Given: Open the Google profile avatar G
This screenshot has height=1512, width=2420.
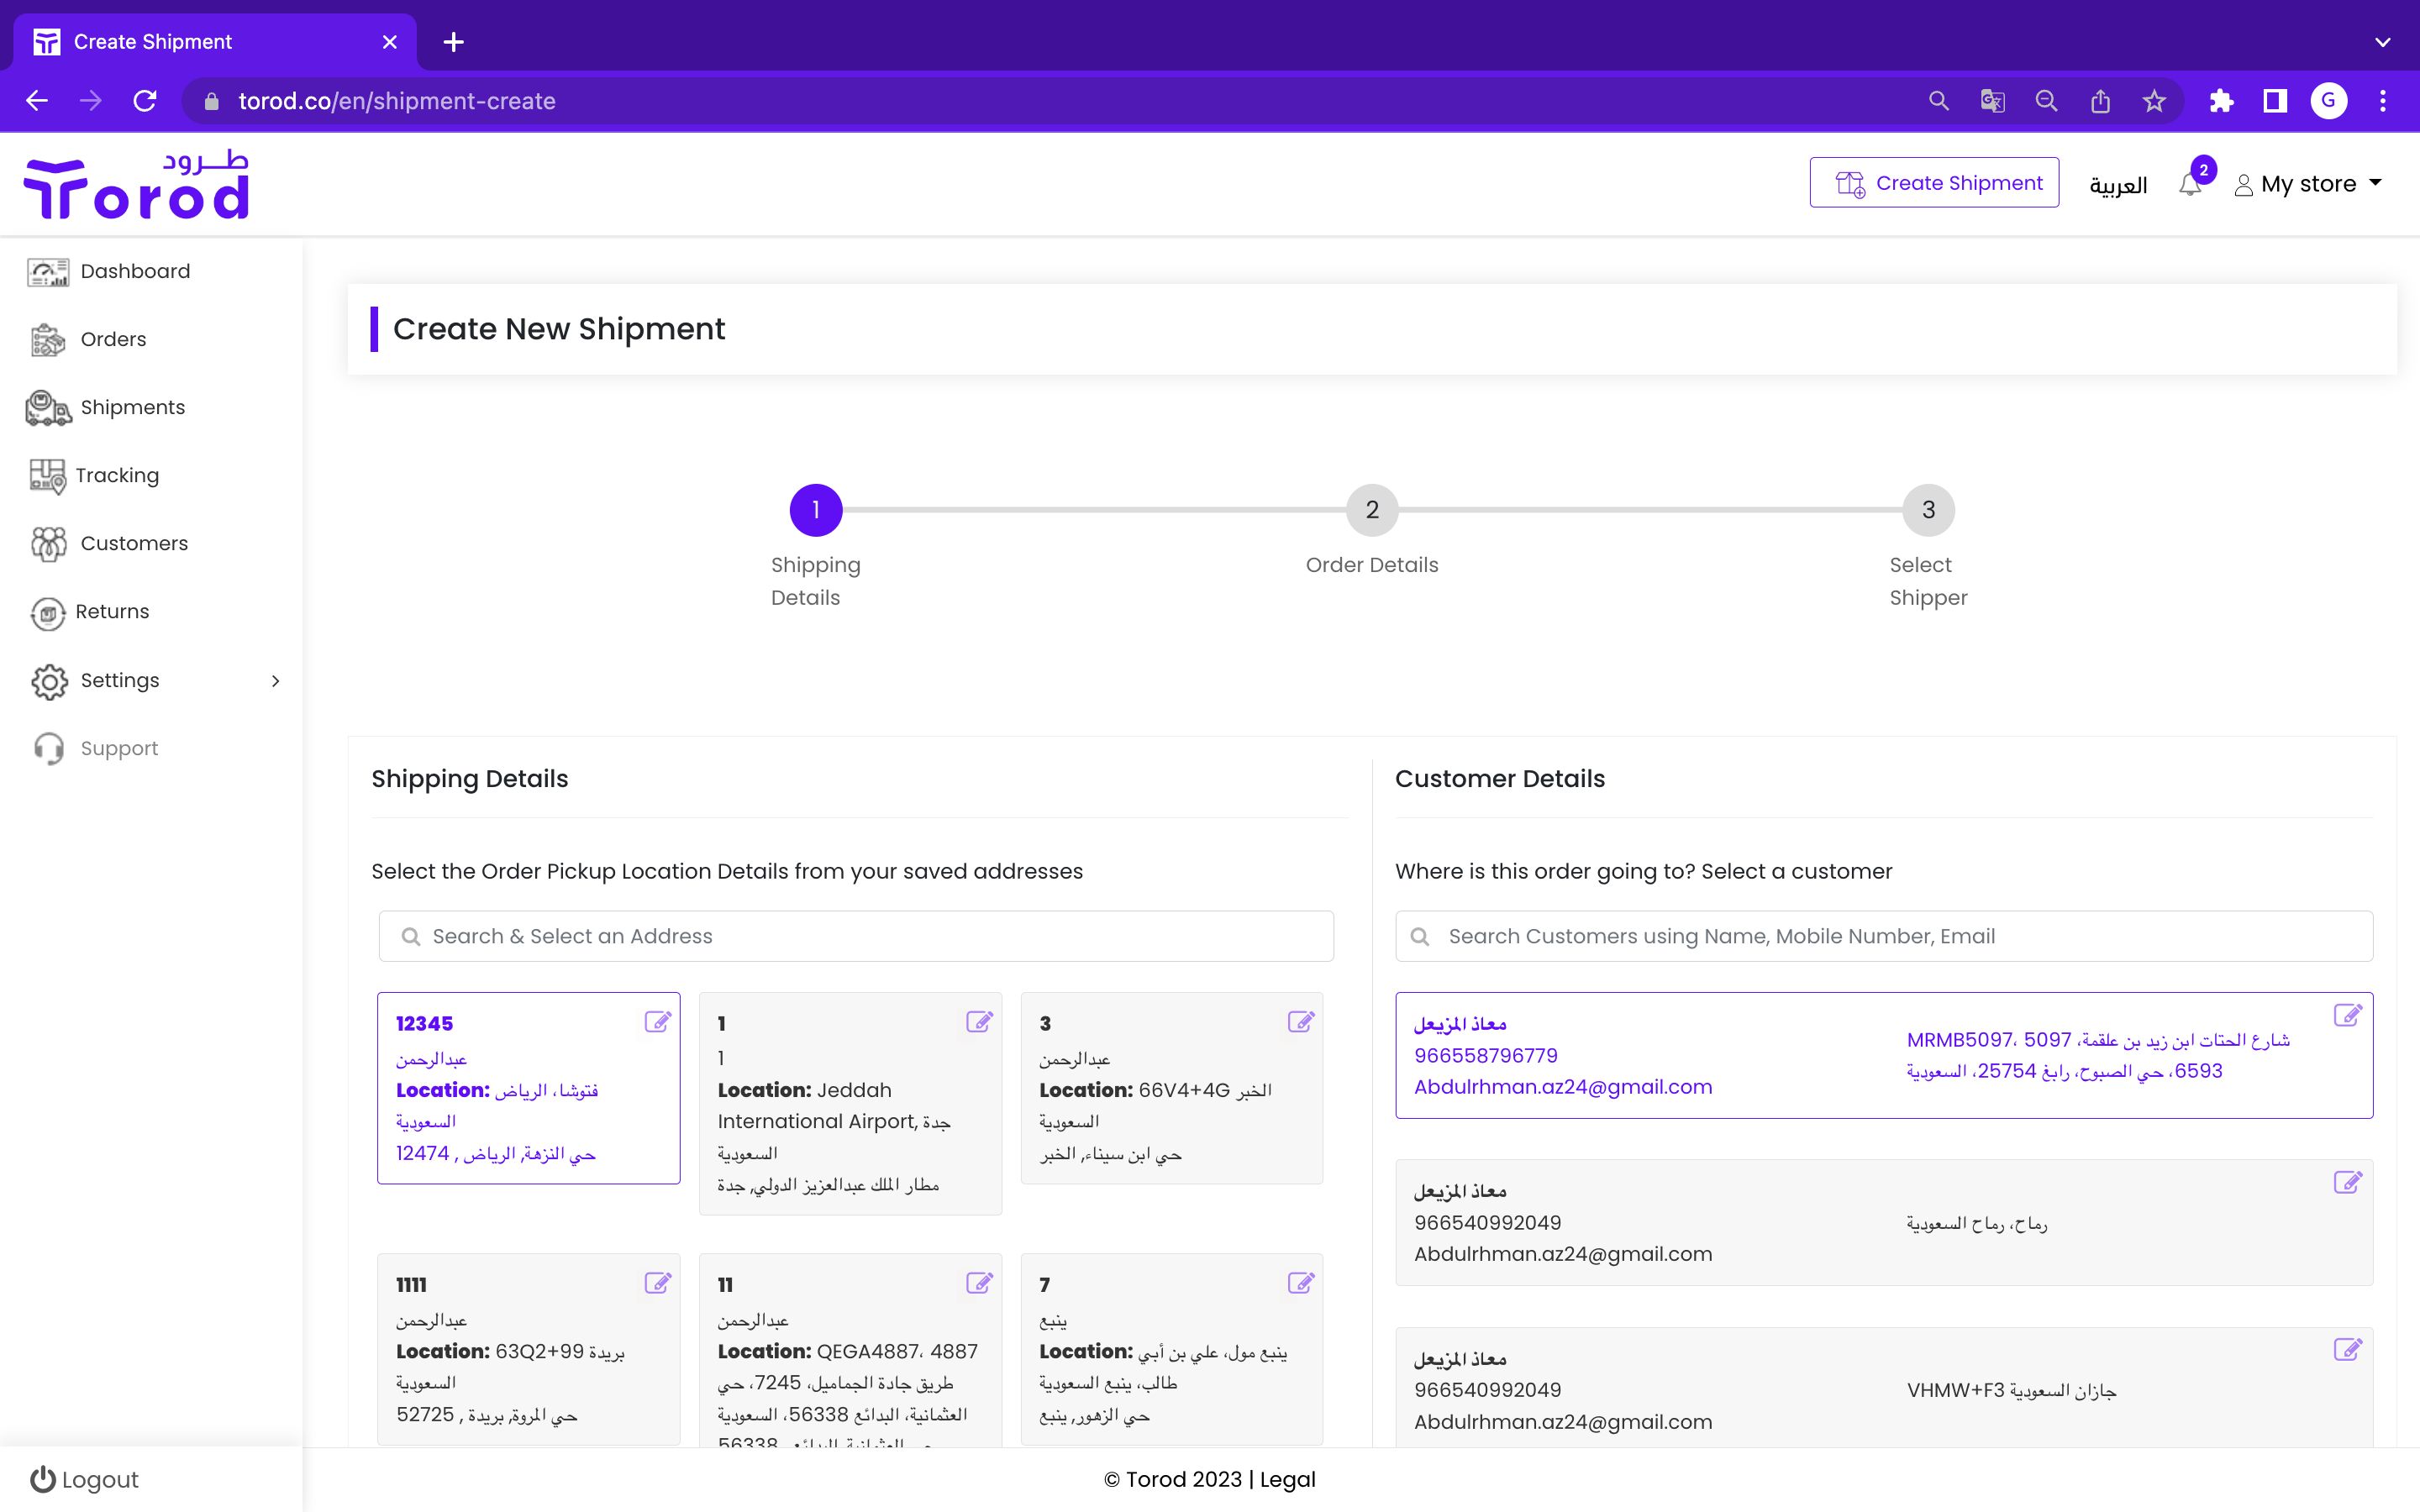Looking at the screenshot, I should (x=2329, y=101).
